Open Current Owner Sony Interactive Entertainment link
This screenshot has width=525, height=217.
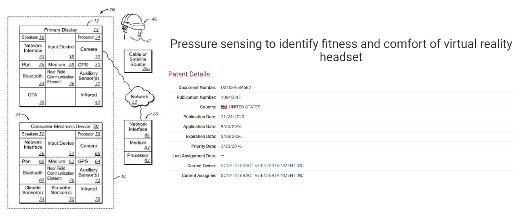(262, 166)
